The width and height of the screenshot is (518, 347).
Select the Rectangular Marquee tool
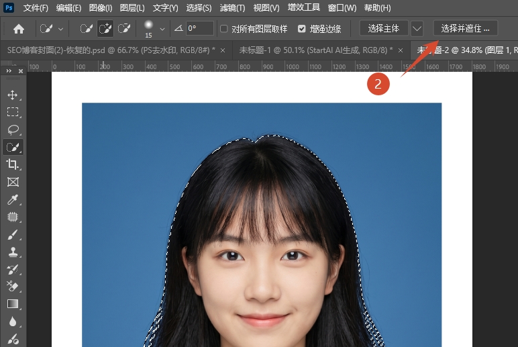coord(13,112)
